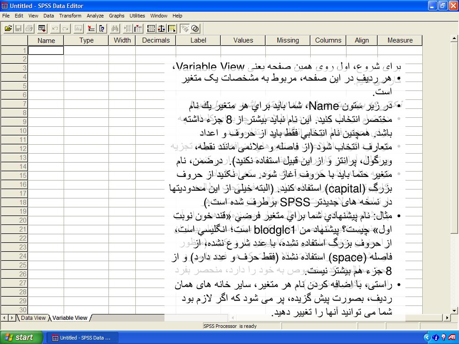Click the Measure column header

pyautogui.click(x=400, y=40)
